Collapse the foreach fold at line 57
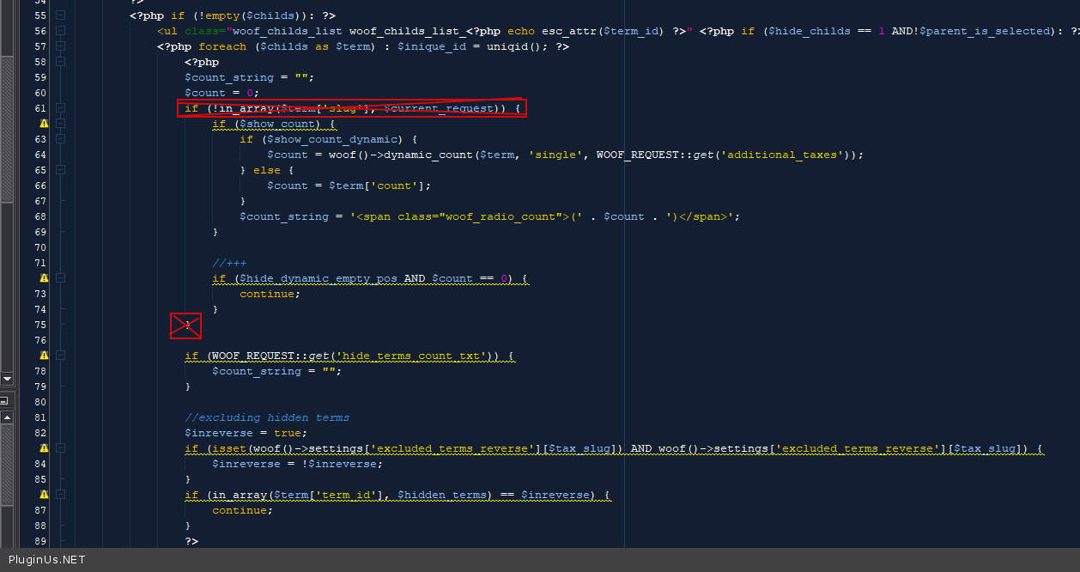Viewport: 1080px width, 572px height. click(60, 46)
